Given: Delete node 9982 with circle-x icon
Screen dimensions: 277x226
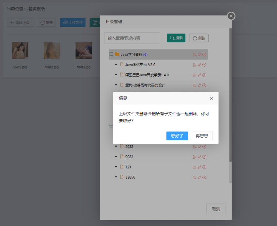Looking at the screenshot, I should pos(204,147).
